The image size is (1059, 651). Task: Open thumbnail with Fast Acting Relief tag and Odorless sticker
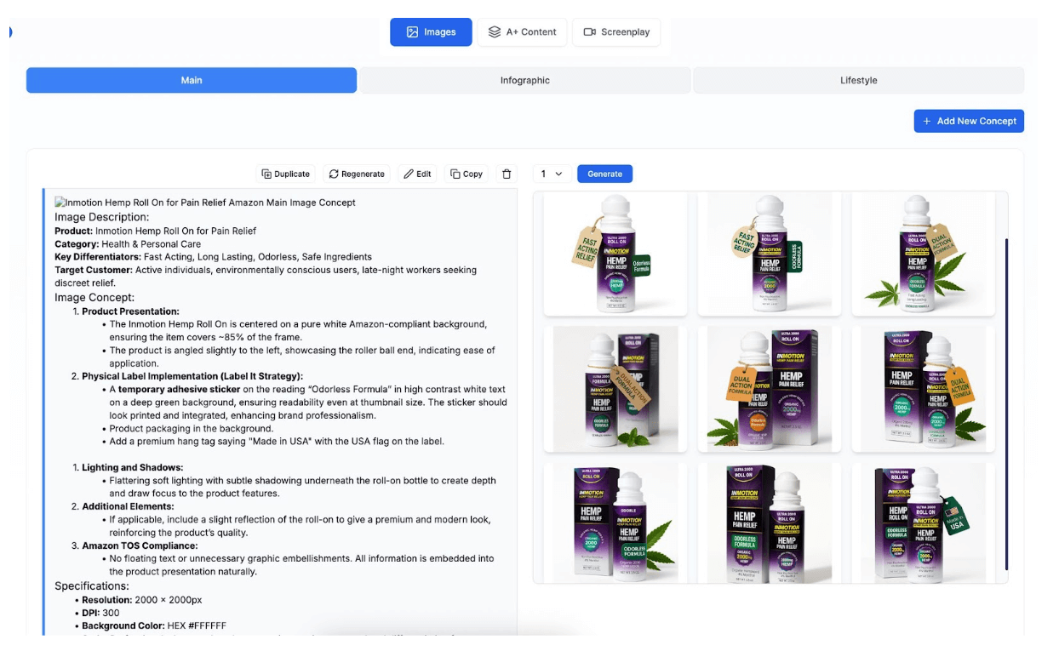coord(615,254)
